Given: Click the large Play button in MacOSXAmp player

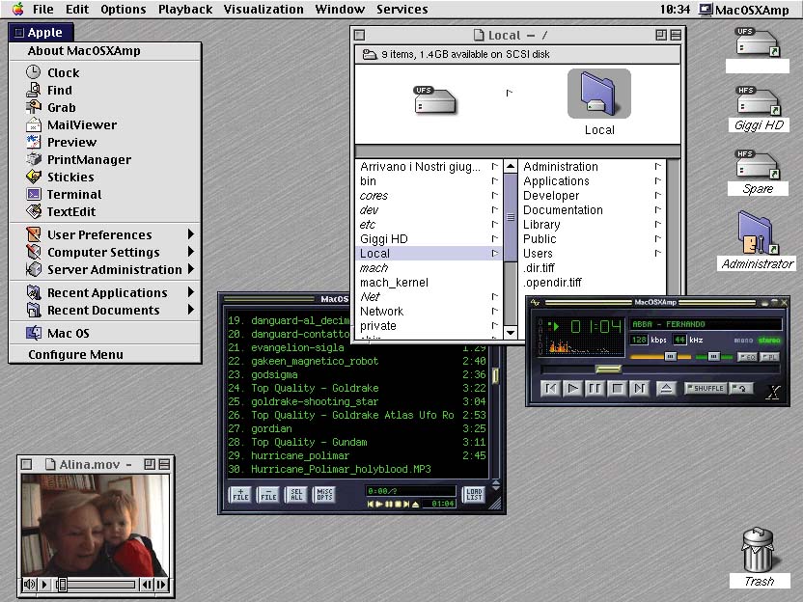Looking at the screenshot, I should click(572, 389).
